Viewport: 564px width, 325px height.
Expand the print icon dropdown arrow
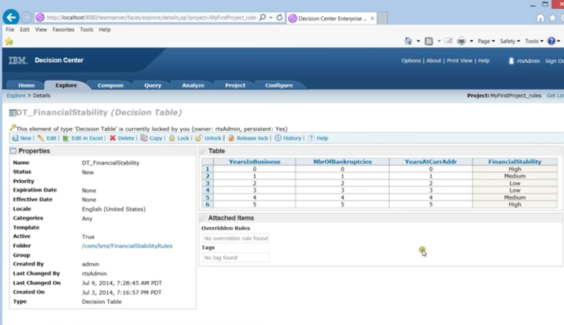471,41
